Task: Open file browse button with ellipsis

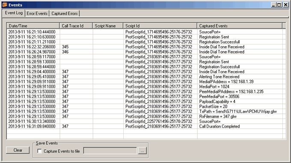Action: pyautogui.click(x=143, y=151)
